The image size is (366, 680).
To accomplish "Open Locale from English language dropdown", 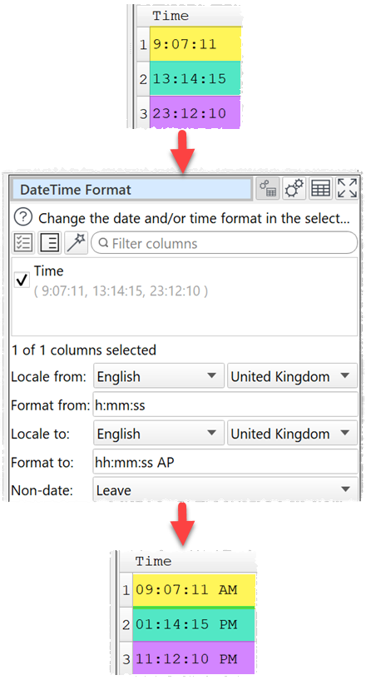I will point(159,376).
